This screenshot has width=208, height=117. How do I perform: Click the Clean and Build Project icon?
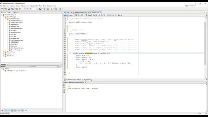pyautogui.click(x=48, y=9)
